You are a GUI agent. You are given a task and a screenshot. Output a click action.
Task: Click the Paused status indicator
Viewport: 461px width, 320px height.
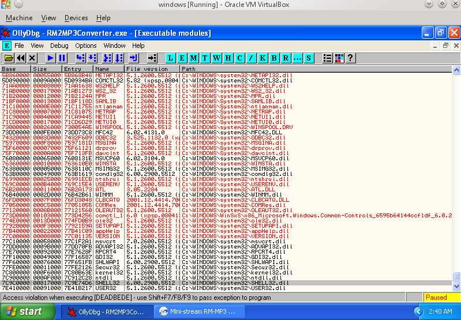pos(441,298)
